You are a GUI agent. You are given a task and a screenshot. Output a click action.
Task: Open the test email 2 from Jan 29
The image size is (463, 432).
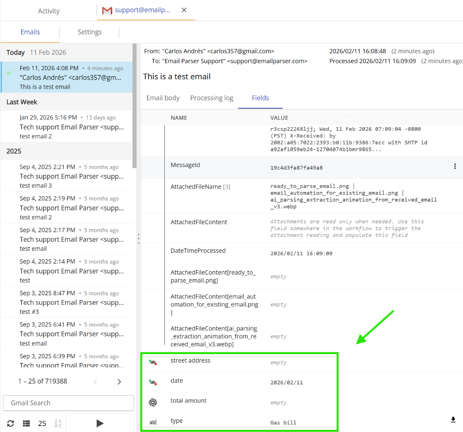(x=67, y=127)
